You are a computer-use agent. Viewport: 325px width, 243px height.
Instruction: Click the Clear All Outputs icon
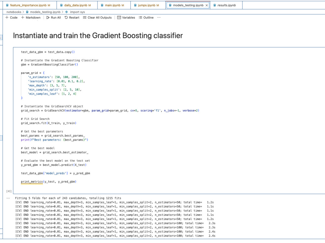(84, 17)
